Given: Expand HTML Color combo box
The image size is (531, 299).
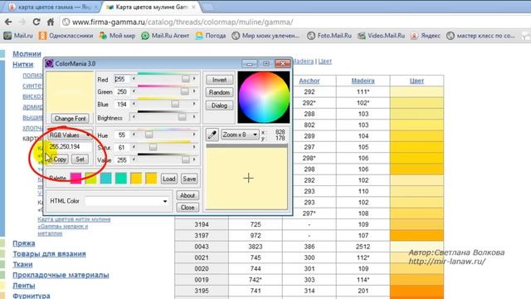Looking at the screenshot, I should pyautogui.click(x=165, y=201).
